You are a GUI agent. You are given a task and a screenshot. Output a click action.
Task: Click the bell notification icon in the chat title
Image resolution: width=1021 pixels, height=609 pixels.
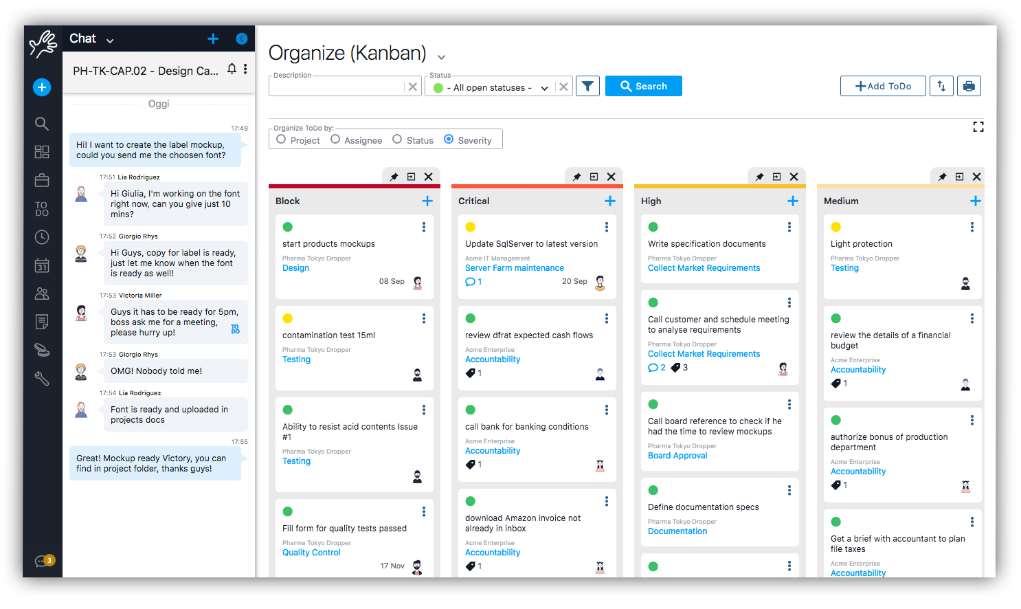(232, 69)
